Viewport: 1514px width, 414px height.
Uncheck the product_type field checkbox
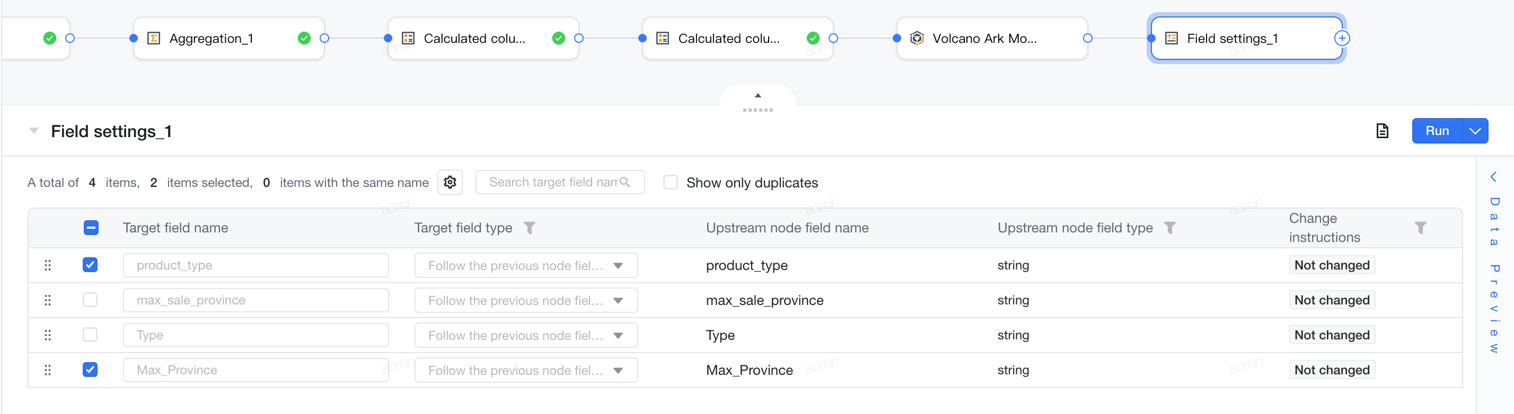click(x=90, y=265)
